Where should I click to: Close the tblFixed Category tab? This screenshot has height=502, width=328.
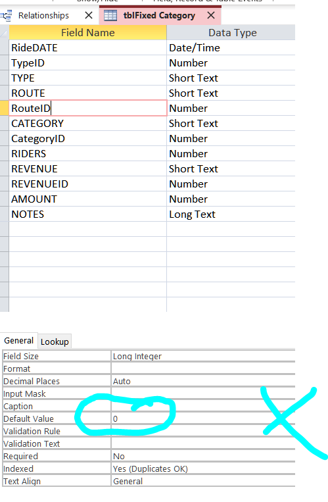211,15
